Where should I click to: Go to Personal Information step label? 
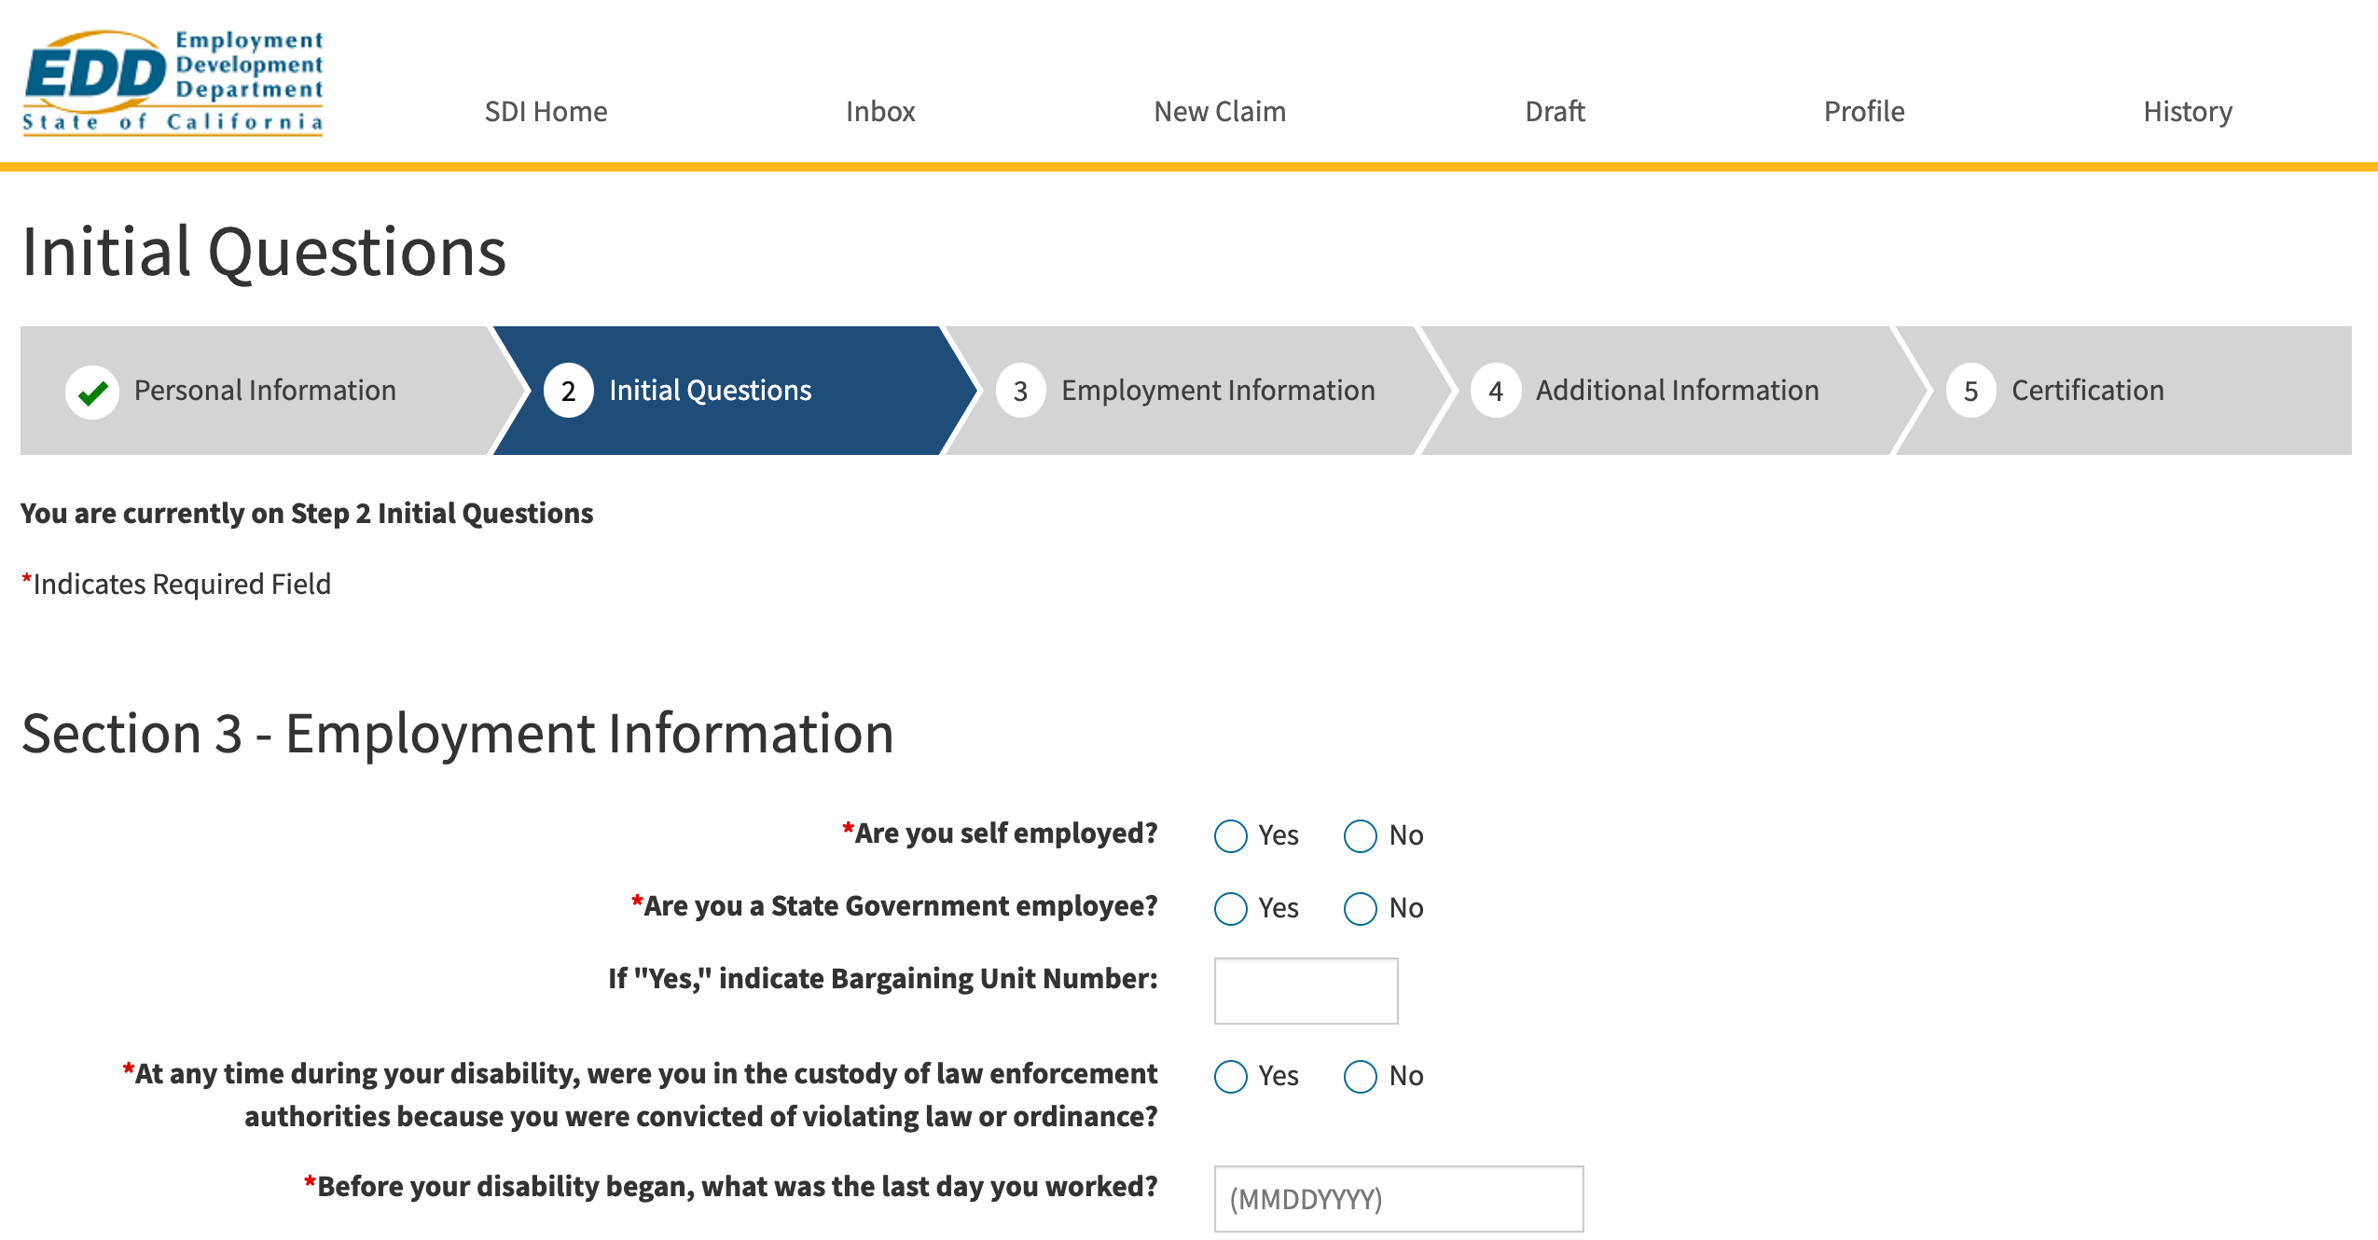tap(265, 391)
